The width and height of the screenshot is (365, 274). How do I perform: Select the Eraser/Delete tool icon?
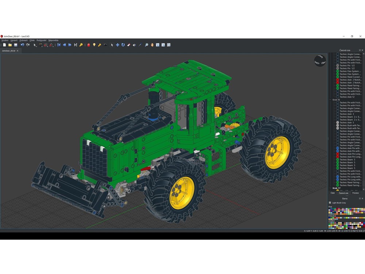pos(128,44)
